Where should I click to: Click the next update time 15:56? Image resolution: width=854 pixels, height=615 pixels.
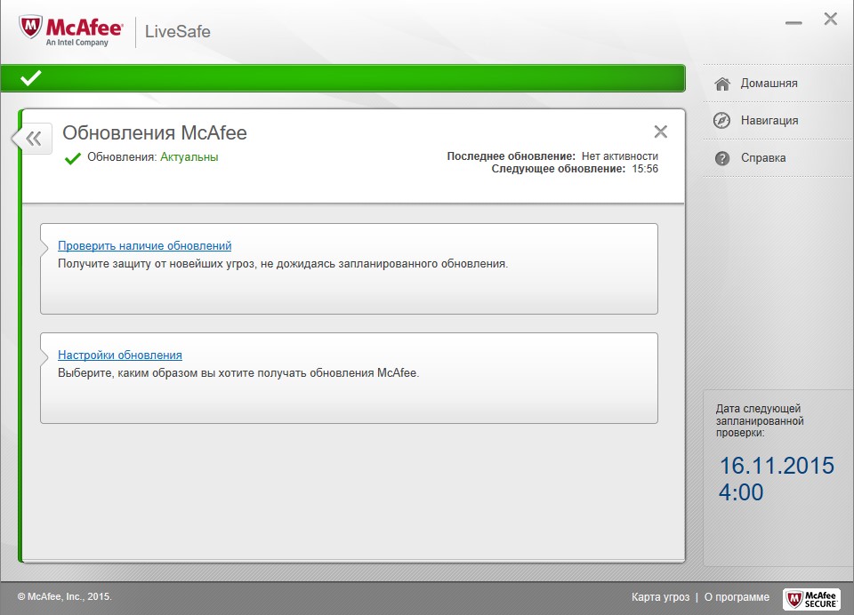pyautogui.click(x=645, y=169)
